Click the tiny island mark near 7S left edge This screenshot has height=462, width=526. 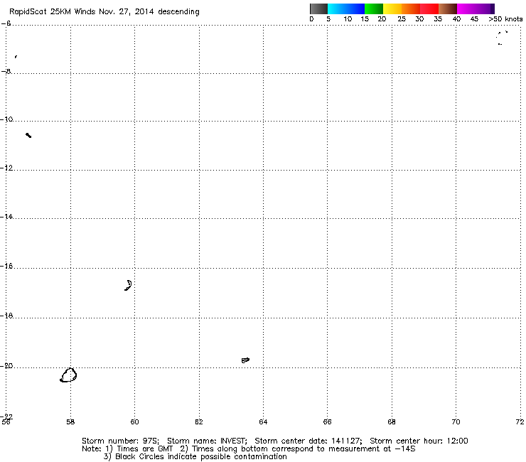16,57
